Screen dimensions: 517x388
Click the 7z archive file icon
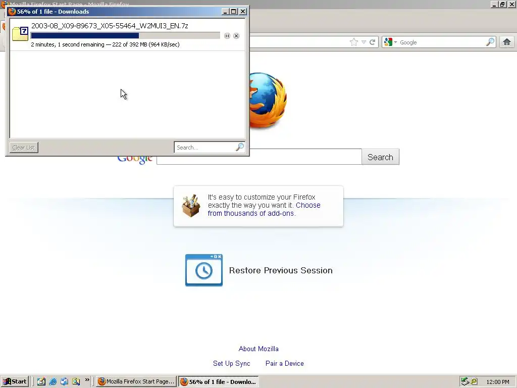point(20,34)
